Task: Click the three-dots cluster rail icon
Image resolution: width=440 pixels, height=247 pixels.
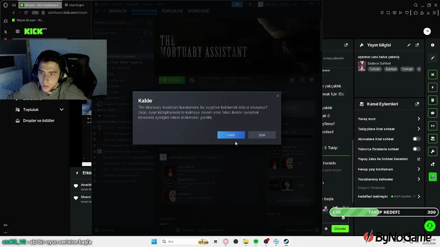Action: (x=432, y=164)
